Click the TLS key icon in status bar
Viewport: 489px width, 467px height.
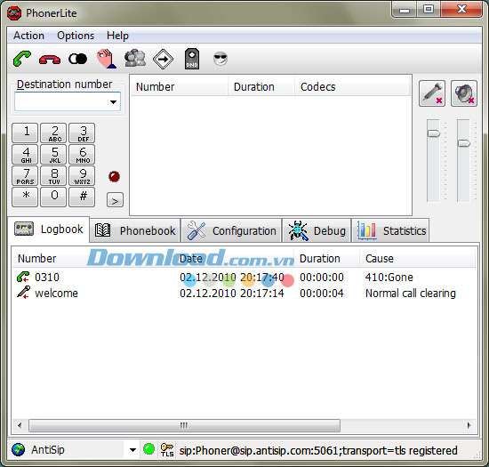point(167,449)
